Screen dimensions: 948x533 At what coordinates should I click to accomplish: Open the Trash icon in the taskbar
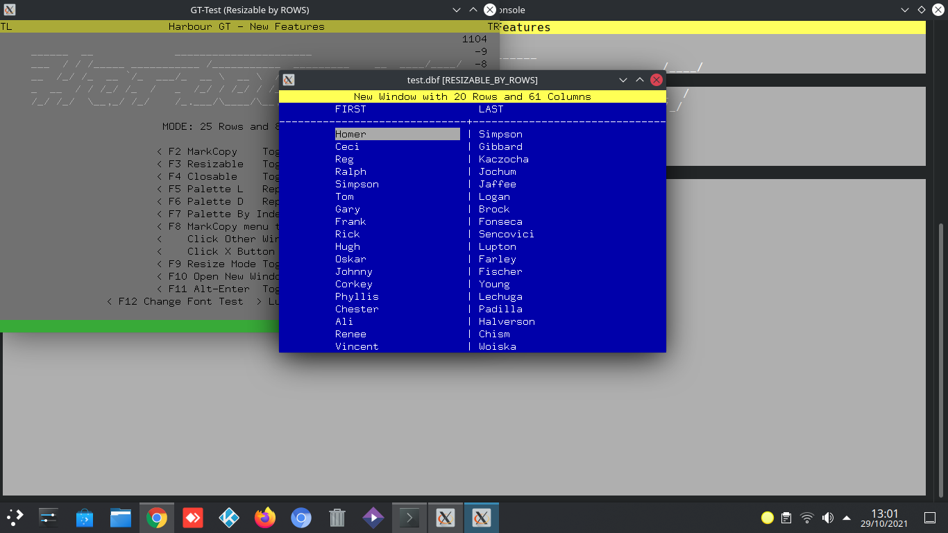pos(337,518)
